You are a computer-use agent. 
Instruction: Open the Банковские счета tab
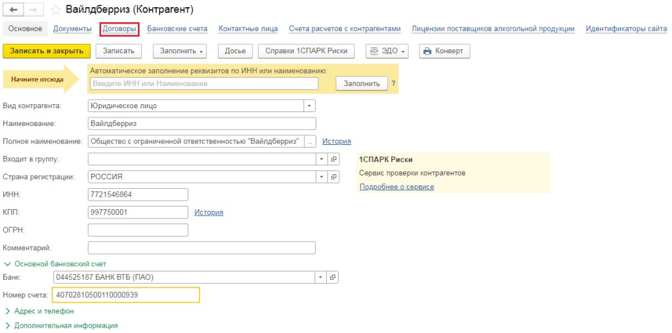pos(177,29)
